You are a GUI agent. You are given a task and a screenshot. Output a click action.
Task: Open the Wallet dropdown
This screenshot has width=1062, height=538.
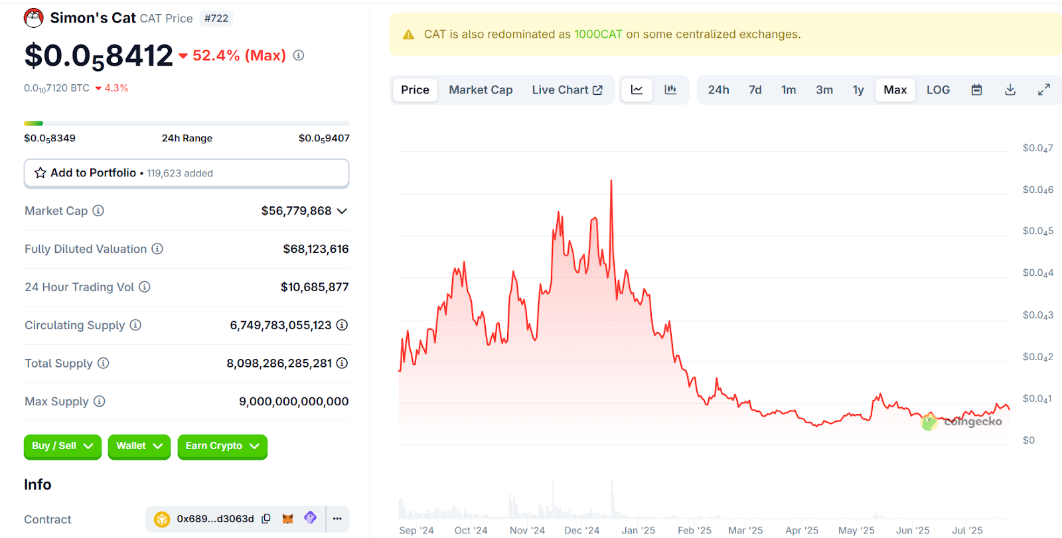139,446
